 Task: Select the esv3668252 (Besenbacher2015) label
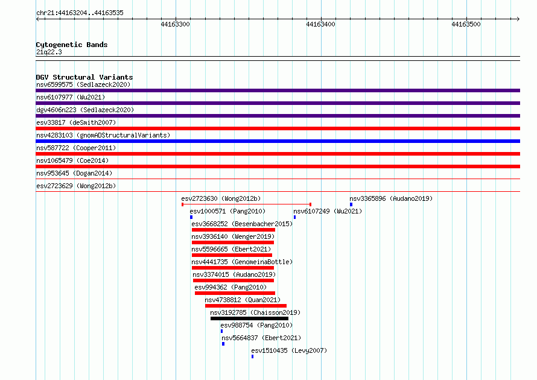(x=242, y=224)
